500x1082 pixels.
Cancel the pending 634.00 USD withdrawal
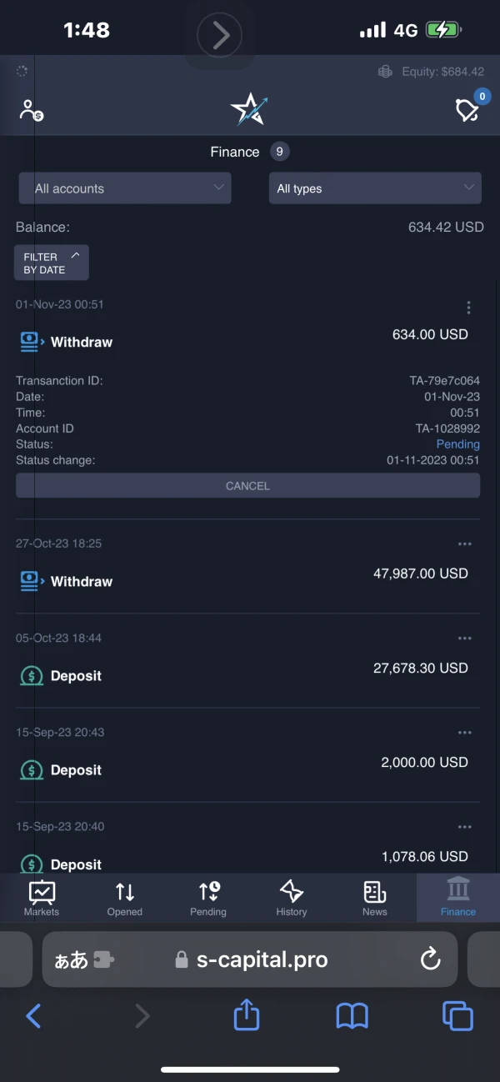(247, 486)
